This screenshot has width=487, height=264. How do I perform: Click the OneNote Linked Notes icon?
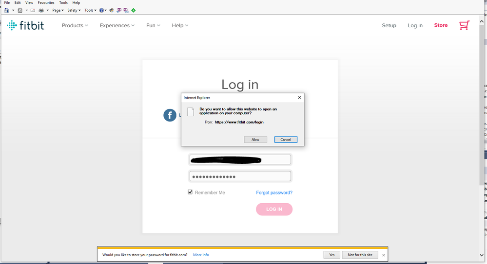(126, 10)
